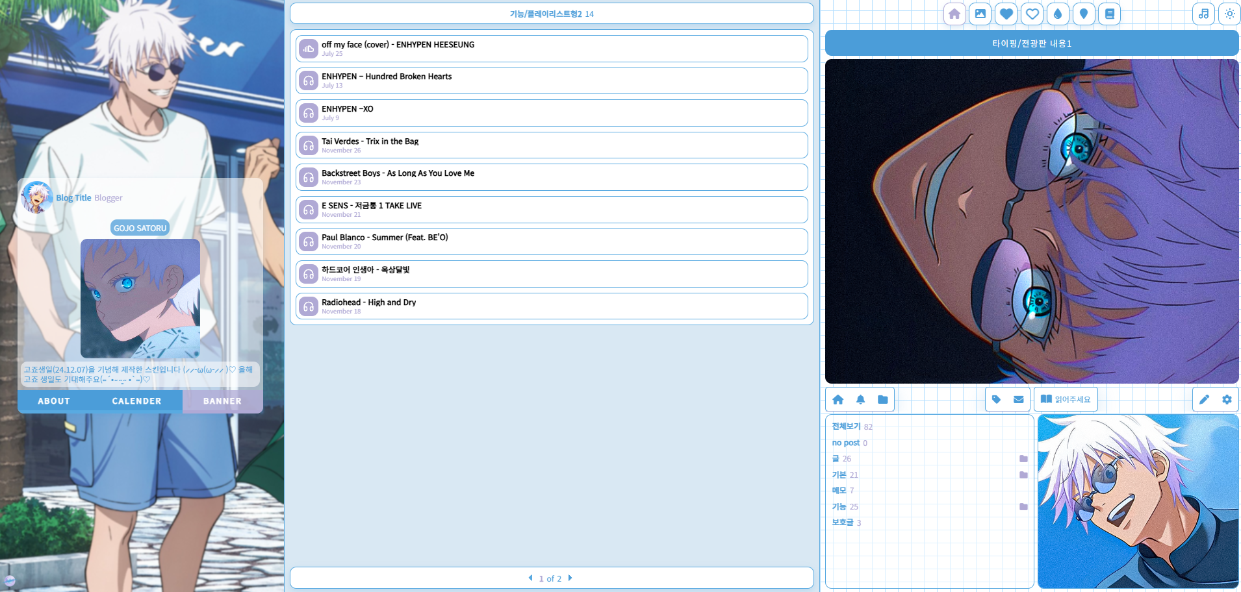Click the pencil write icon
1241x592 pixels.
point(1204,400)
